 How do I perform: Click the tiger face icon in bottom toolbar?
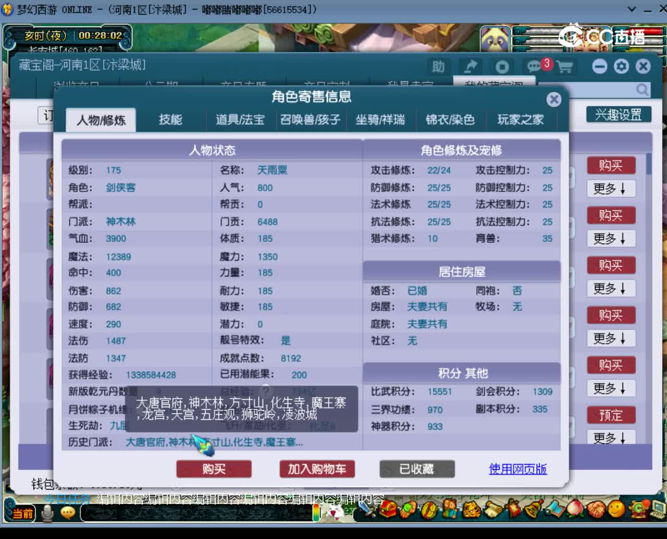[472, 509]
